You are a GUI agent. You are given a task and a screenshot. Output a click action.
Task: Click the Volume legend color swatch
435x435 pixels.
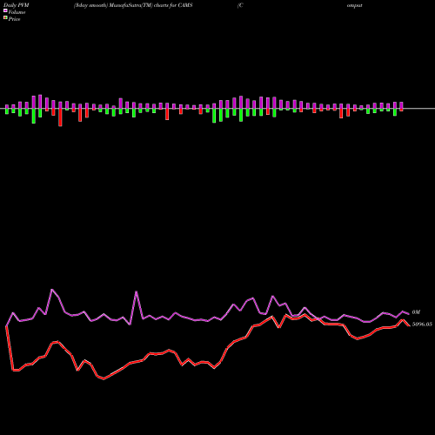(x=5, y=11)
